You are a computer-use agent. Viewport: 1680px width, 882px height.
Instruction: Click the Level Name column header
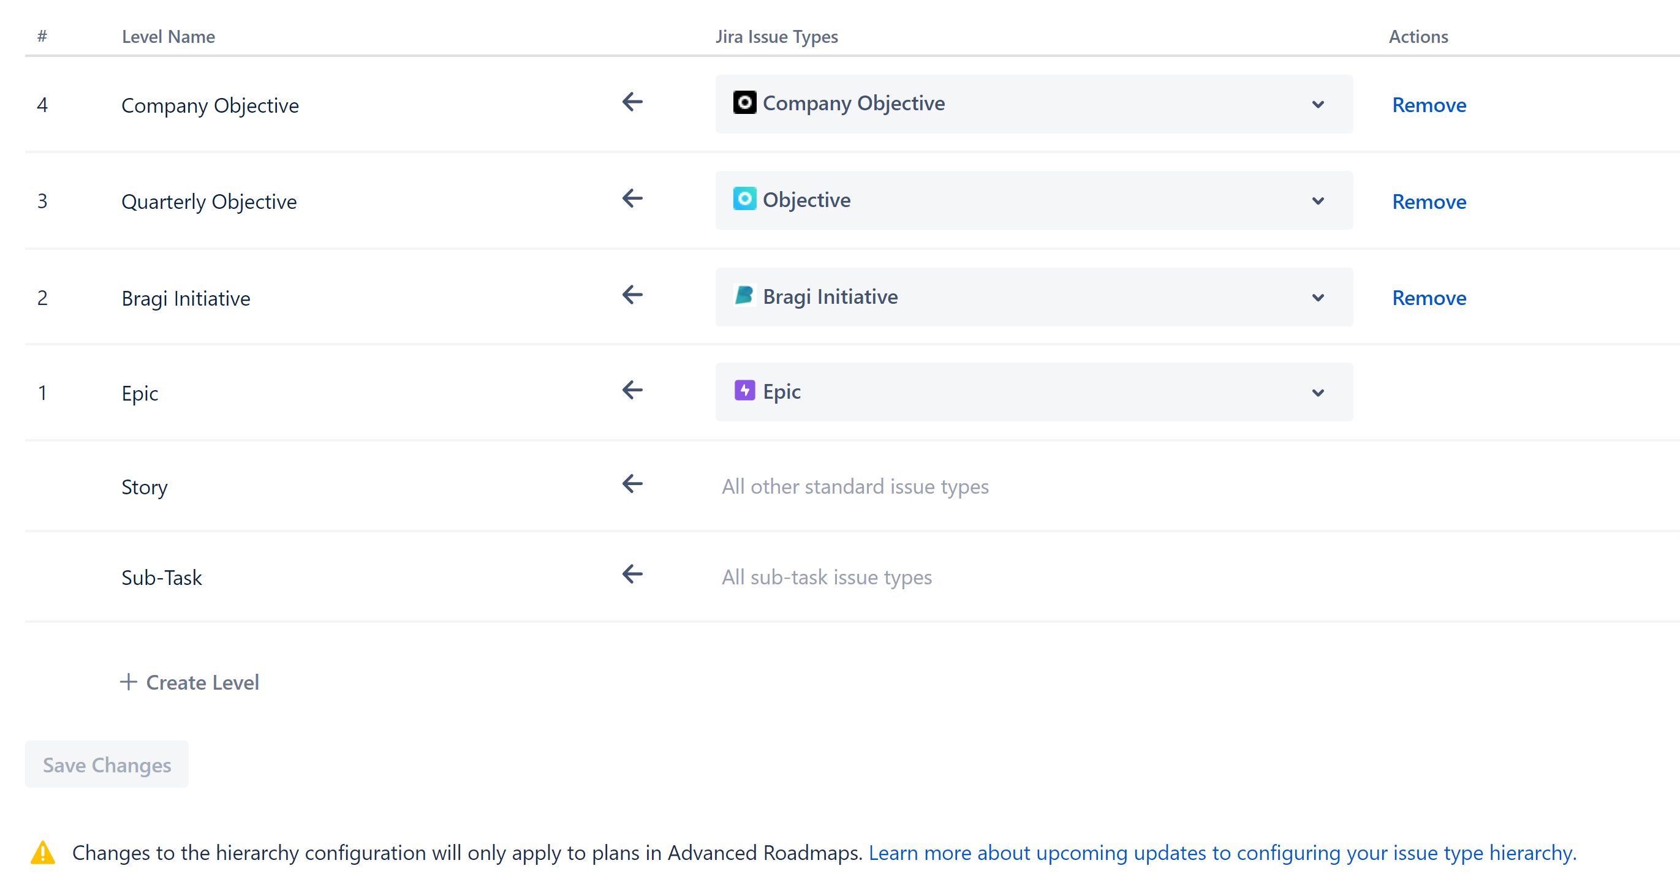168,37
